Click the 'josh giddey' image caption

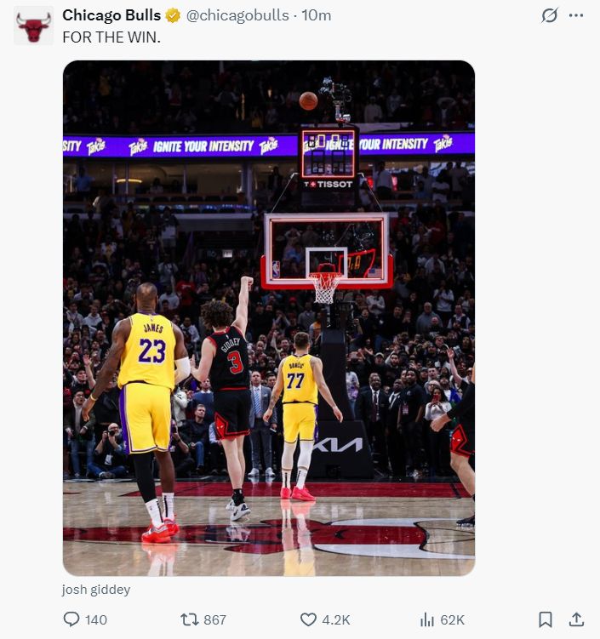96,589
